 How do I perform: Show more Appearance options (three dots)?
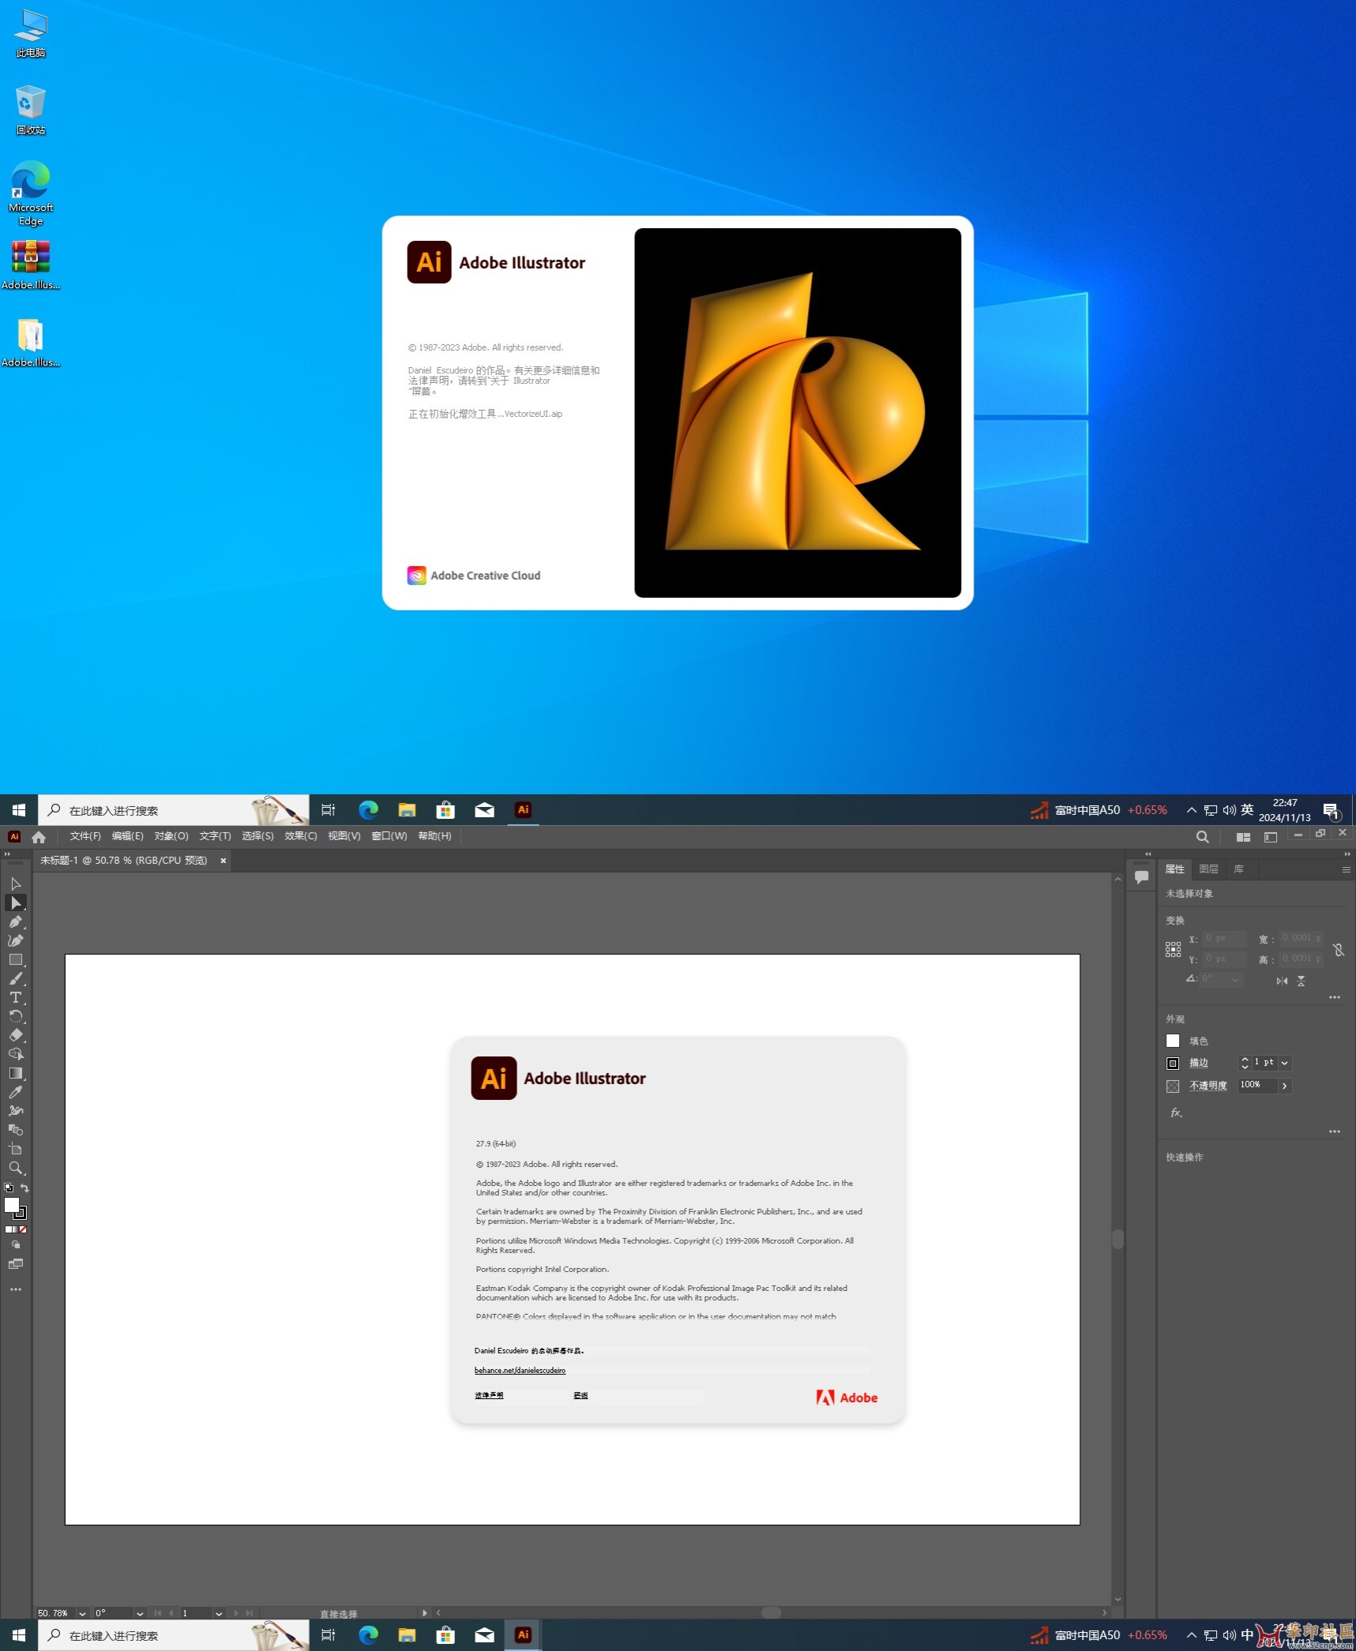(1335, 1131)
